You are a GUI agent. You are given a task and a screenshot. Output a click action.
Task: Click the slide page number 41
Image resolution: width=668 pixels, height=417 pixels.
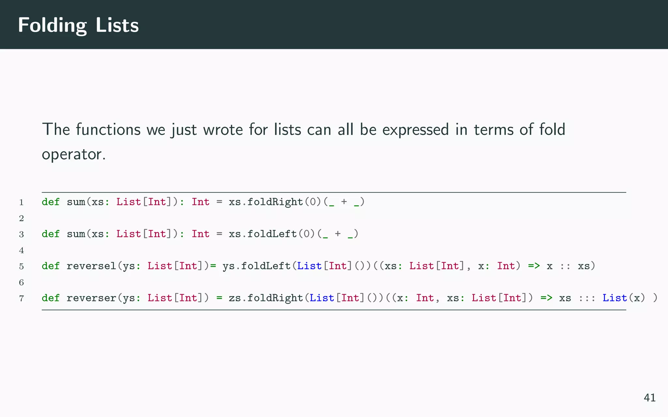(x=649, y=398)
